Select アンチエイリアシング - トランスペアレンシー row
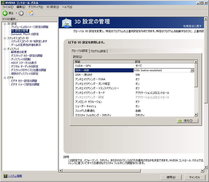 click(134, 88)
